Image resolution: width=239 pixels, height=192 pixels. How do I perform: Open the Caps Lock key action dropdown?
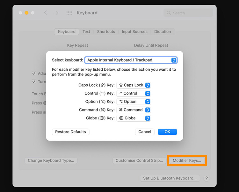coord(134,85)
